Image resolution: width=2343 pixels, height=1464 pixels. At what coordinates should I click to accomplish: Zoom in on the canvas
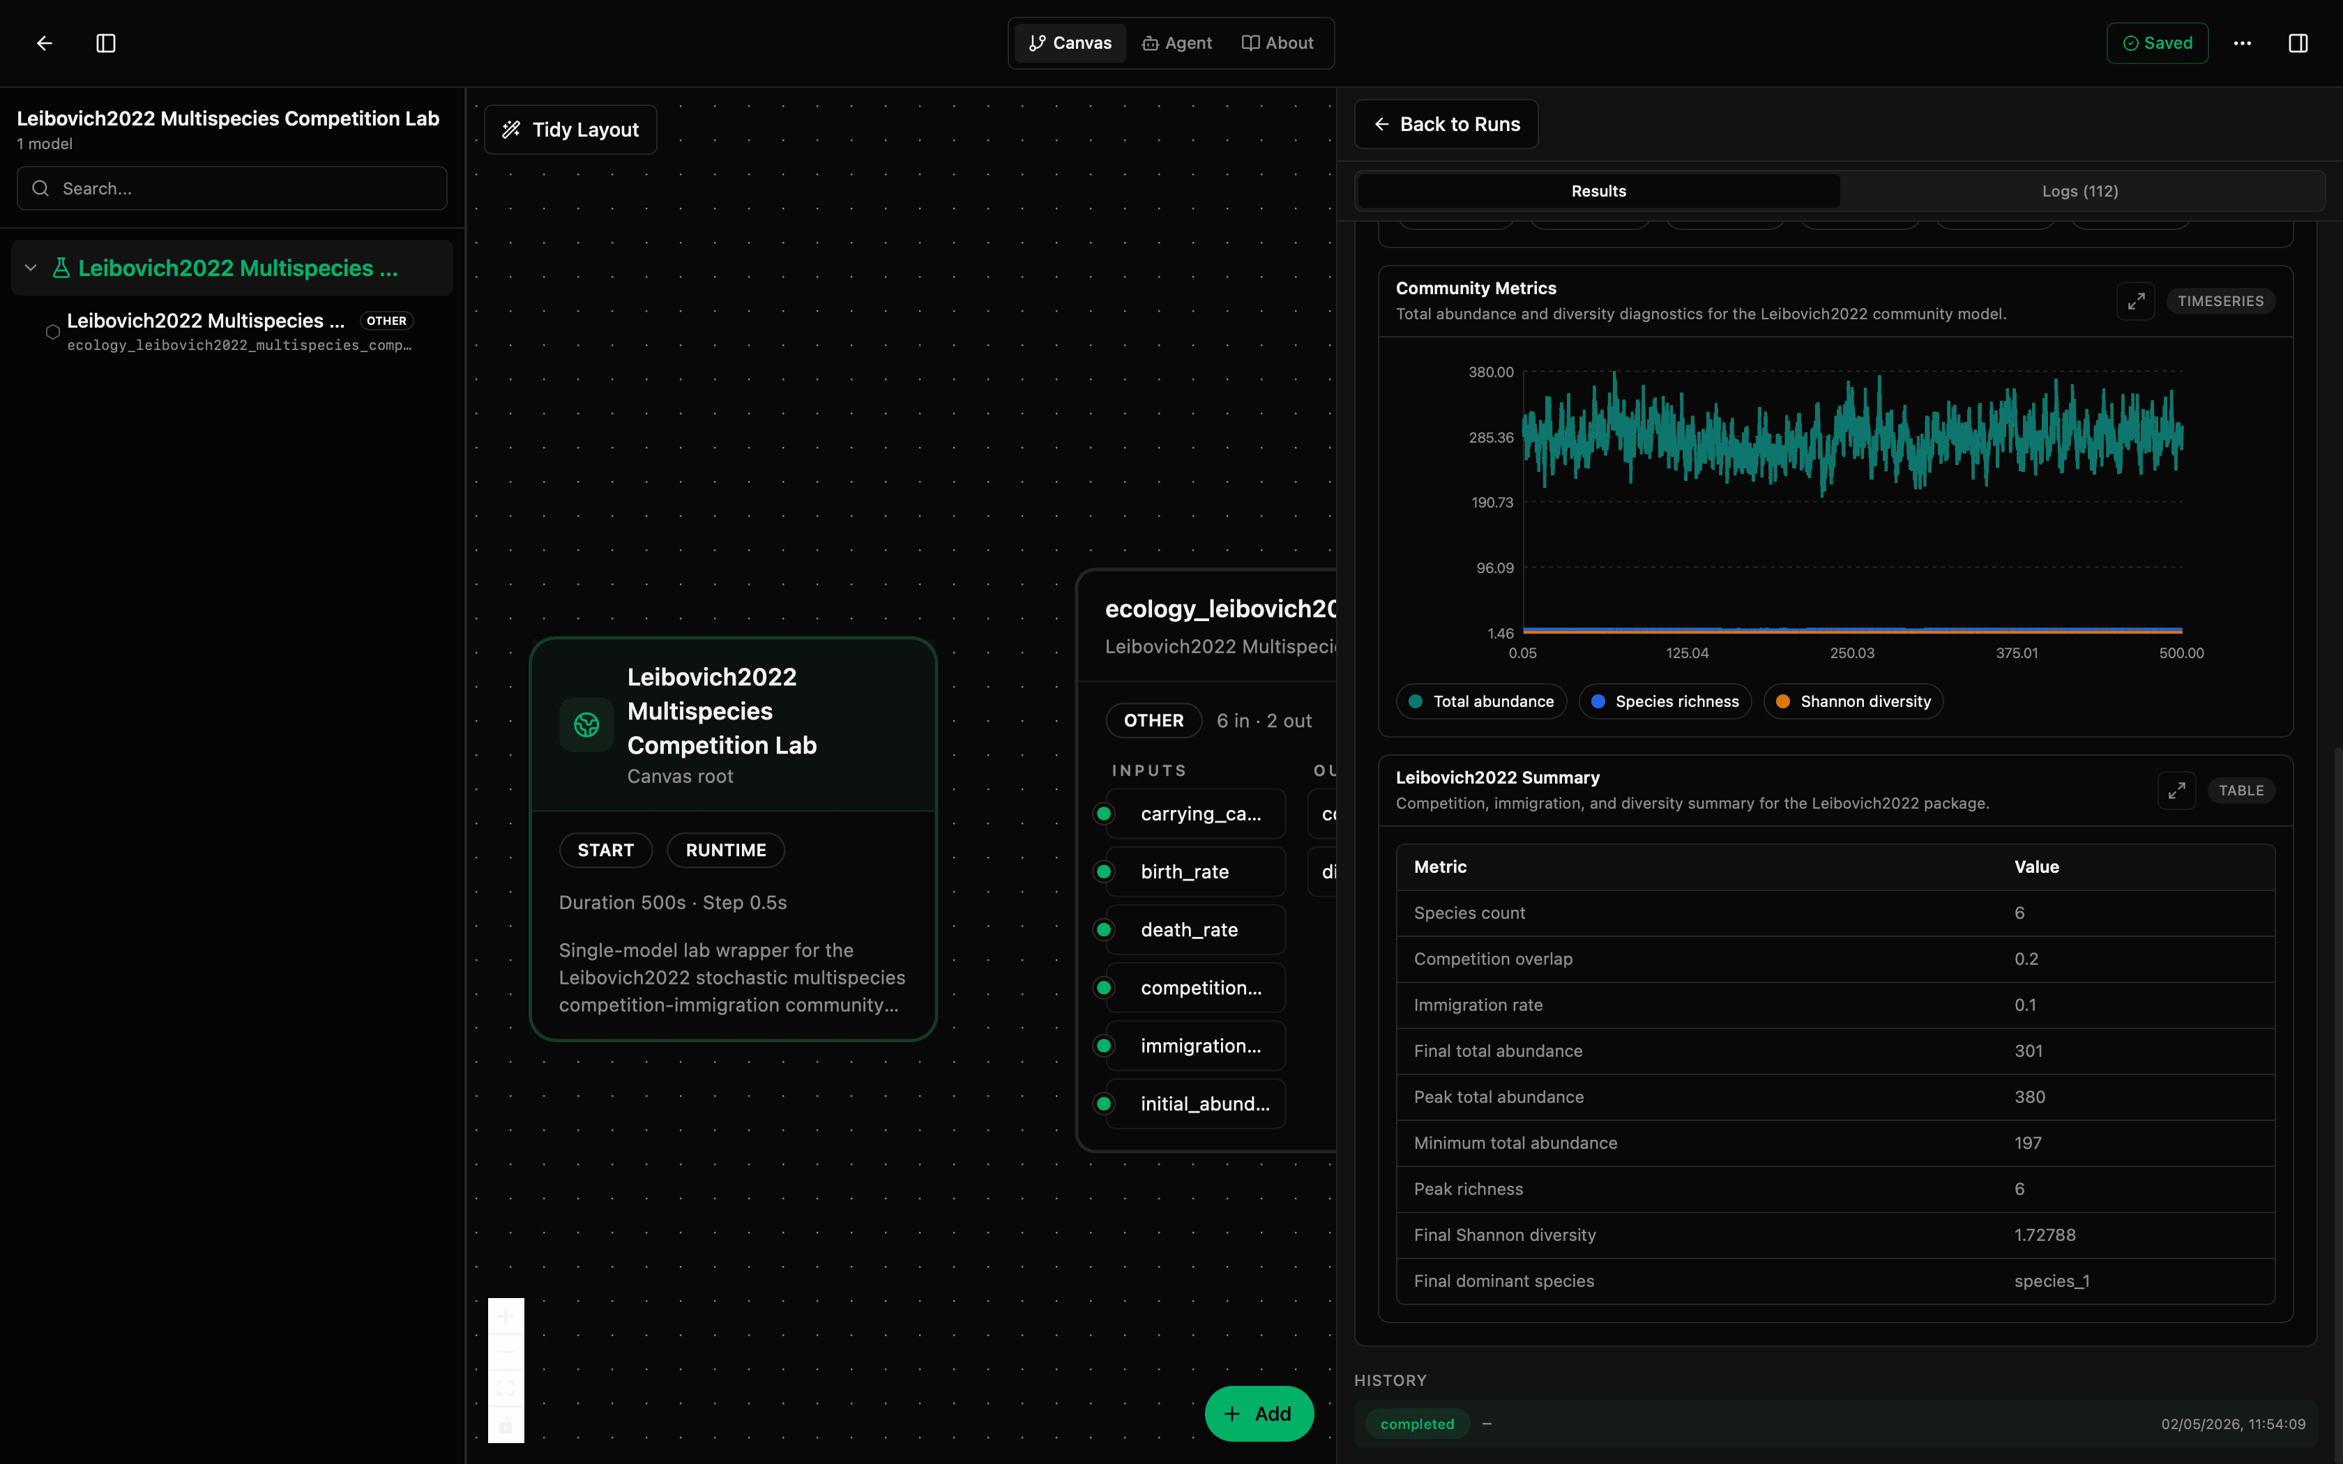coord(506,1316)
